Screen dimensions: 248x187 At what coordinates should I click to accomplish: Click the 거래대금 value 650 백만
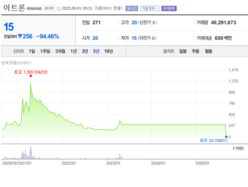223,38
